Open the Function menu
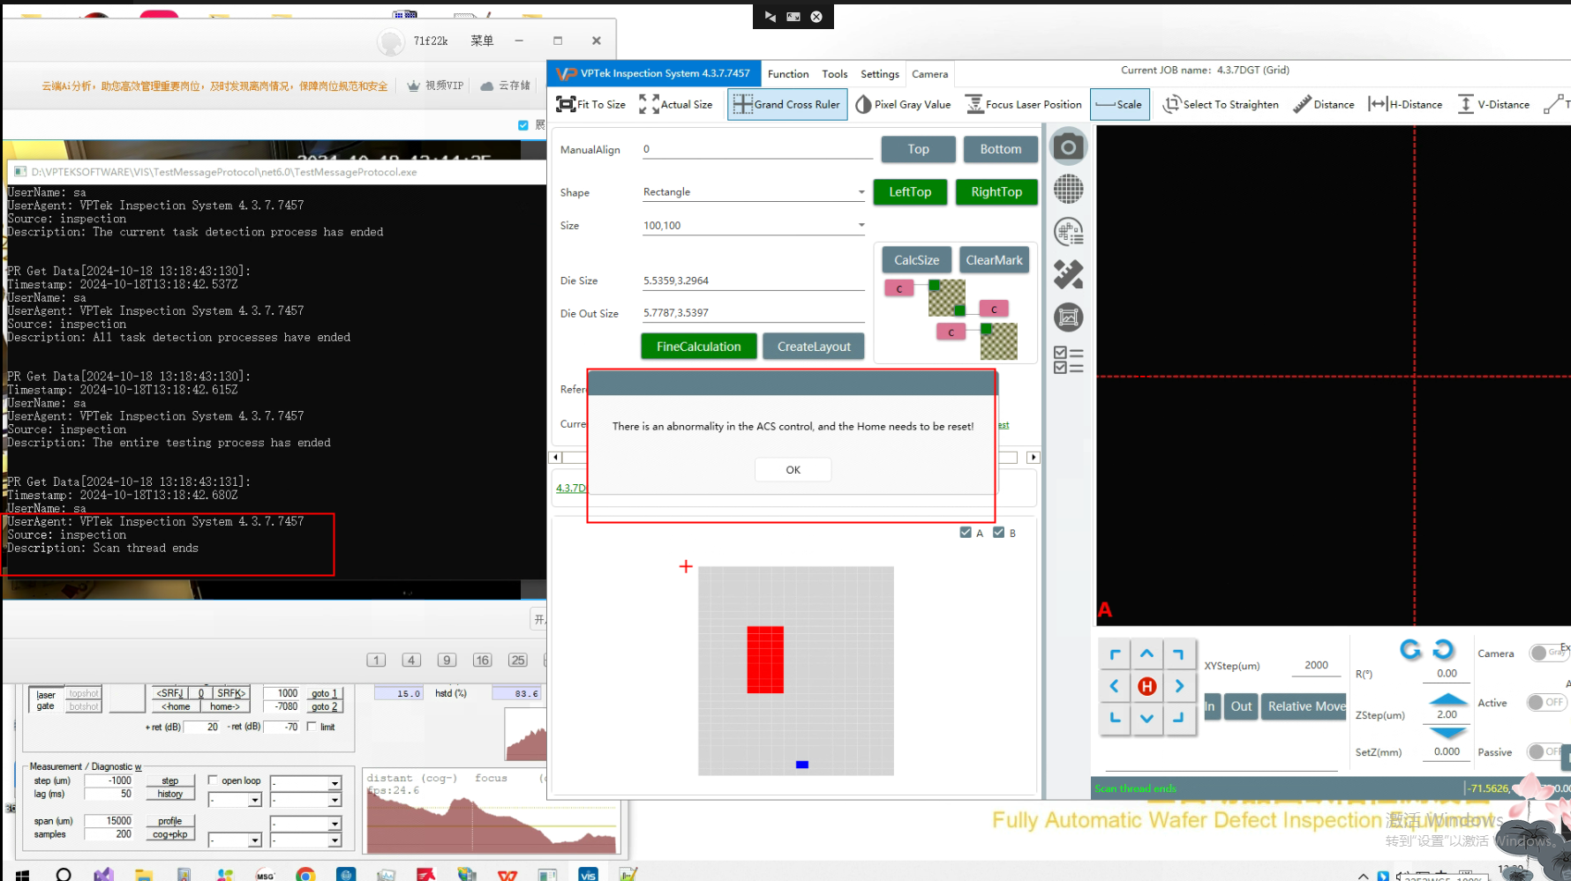 pos(788,74)
